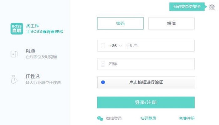Click the chevron arrow beside +86
Viewport: 219px width, 125px height.
(x=120, y=46)
